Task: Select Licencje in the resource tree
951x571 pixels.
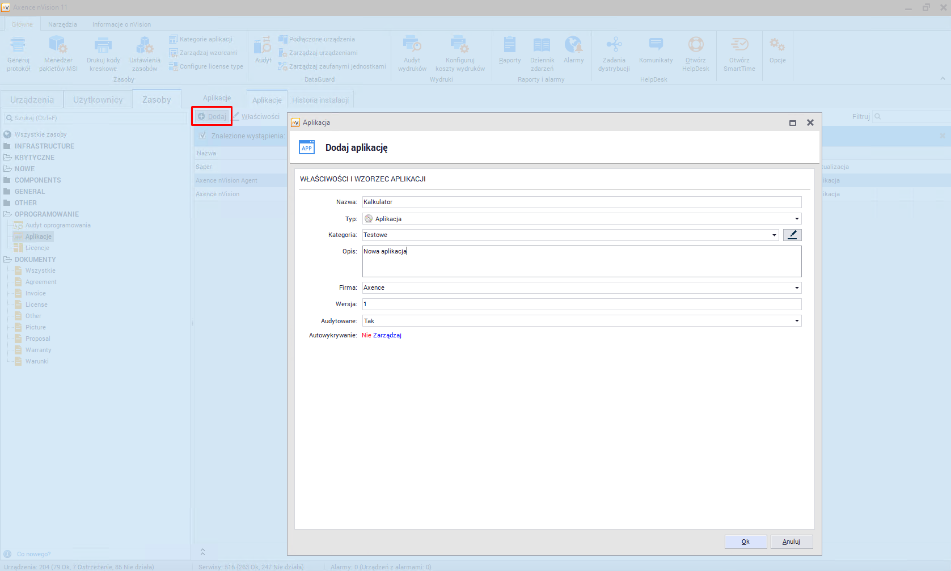Action: coord(37,248)
